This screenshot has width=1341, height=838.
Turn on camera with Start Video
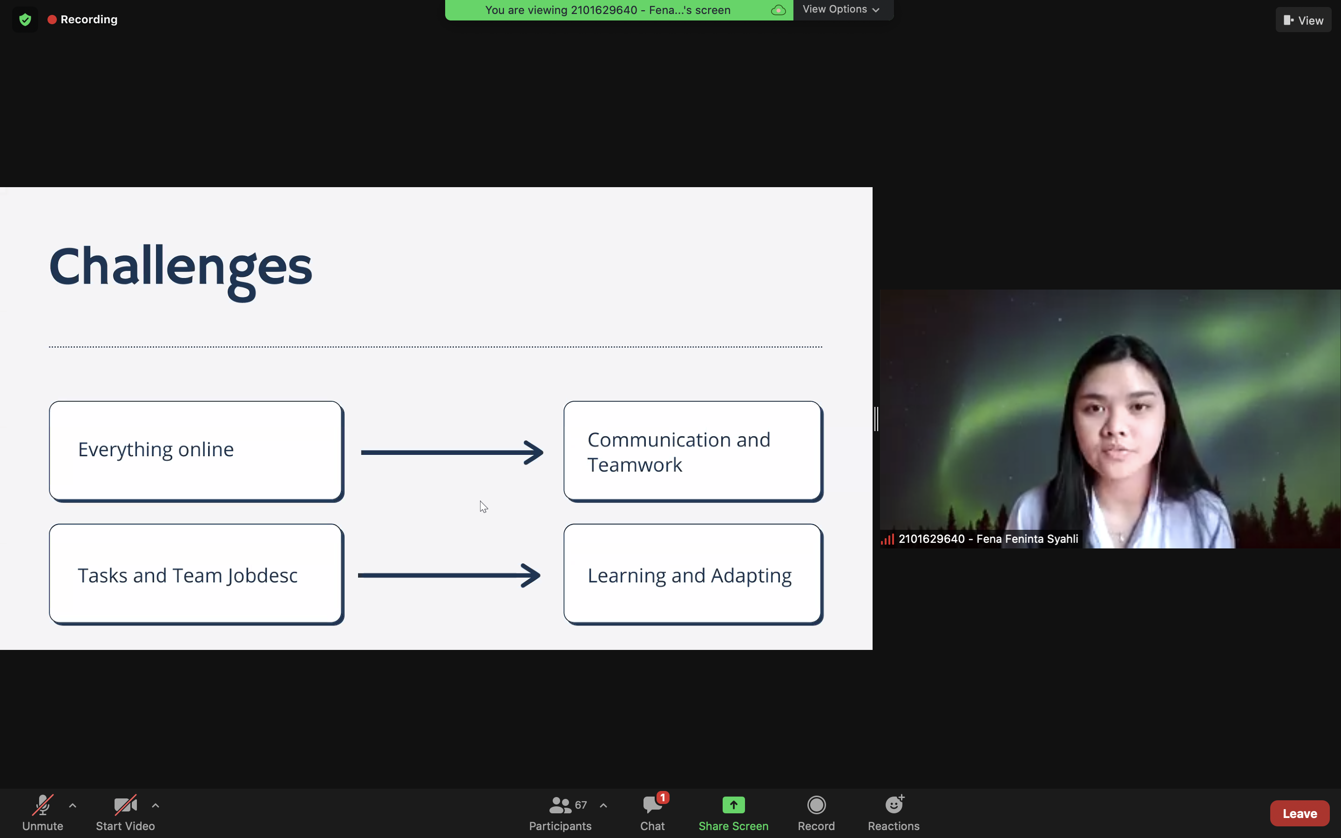[125, 812]
